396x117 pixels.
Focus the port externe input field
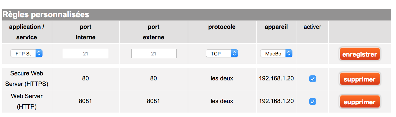[x=154, y=54]
